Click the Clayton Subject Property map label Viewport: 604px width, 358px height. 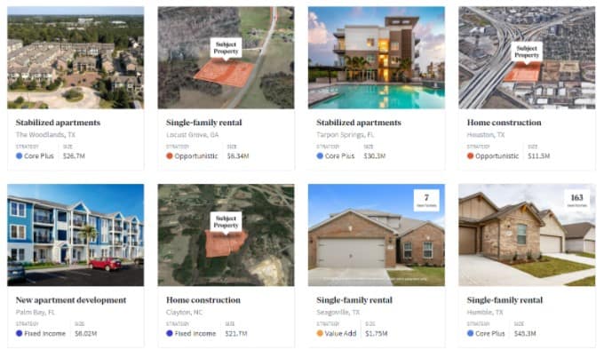(x=226, y=221)
